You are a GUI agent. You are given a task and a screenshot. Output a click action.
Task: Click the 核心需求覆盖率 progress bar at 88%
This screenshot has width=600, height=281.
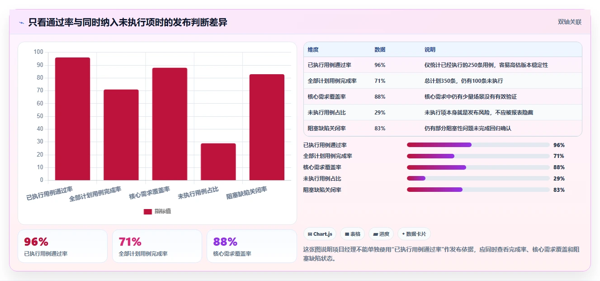(x=478, y=167)
